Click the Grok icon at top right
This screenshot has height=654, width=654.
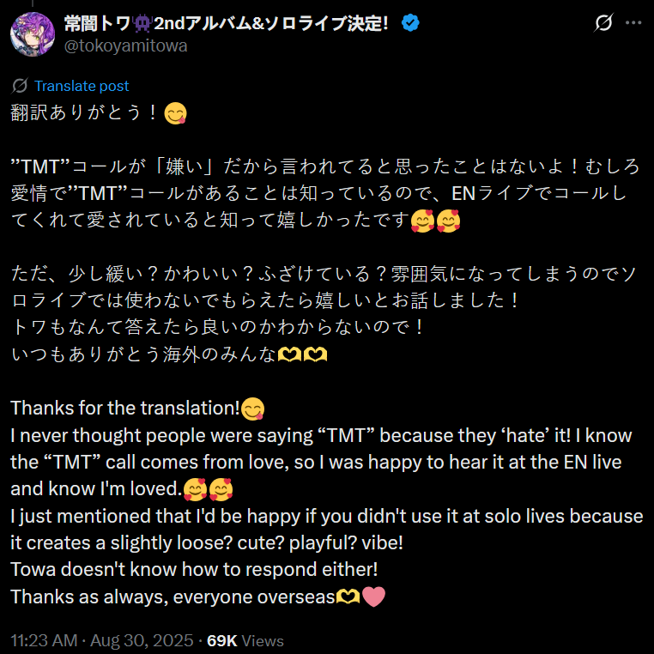pos(603,22)
